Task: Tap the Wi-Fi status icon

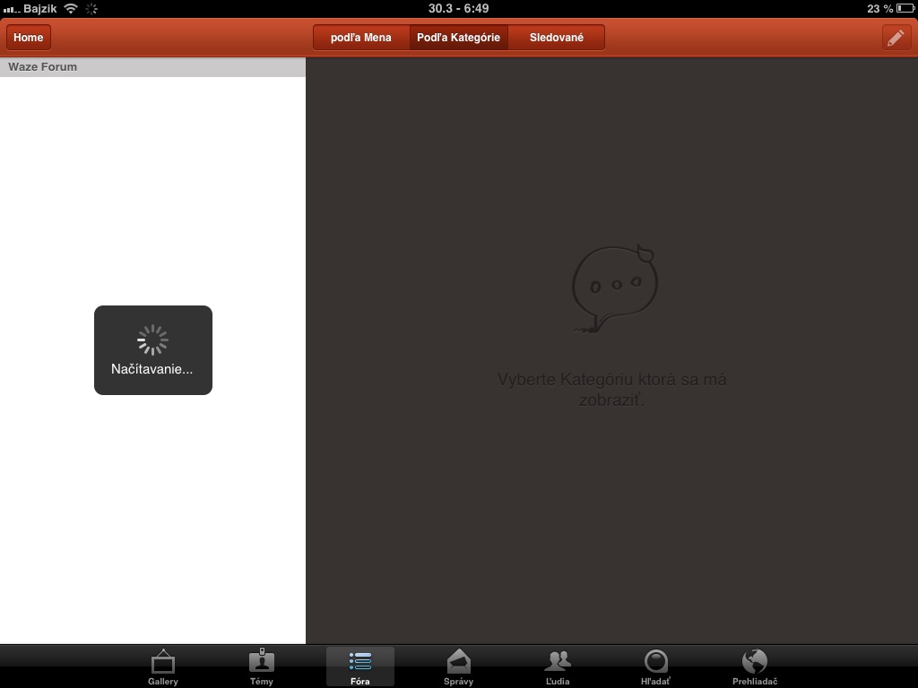Action: [71, 9]
